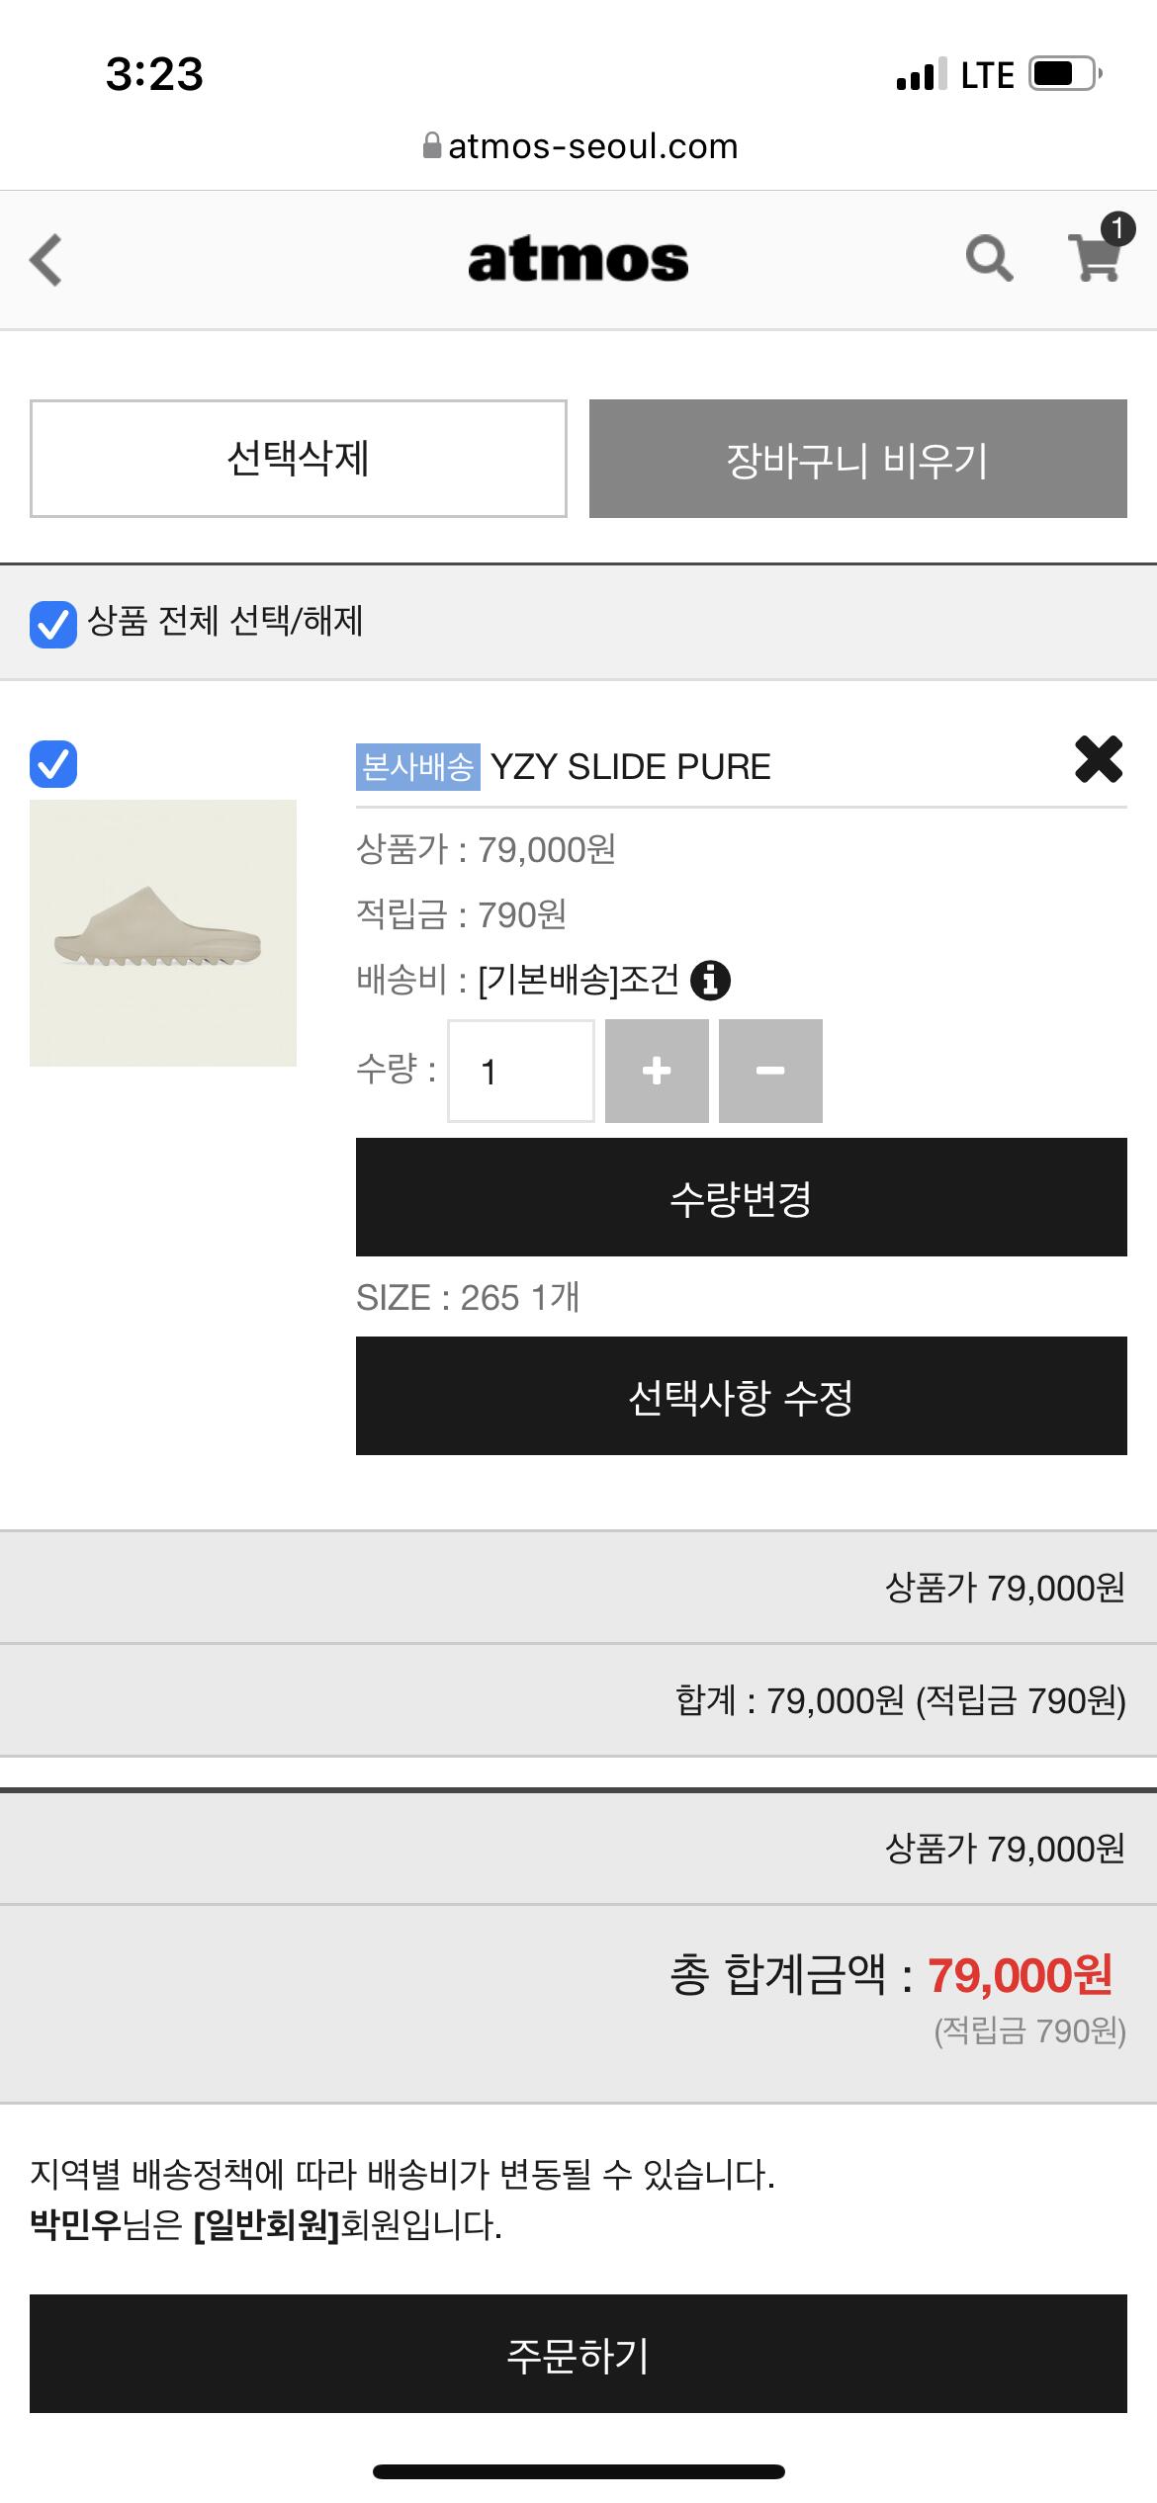
Task: Uncheck the YZY SLIDE PURE item checkbox
Action: coord(53,764)
